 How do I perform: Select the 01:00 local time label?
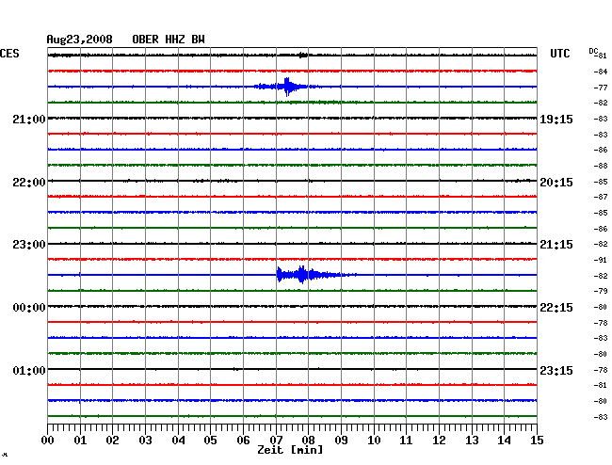click(29, 370)
